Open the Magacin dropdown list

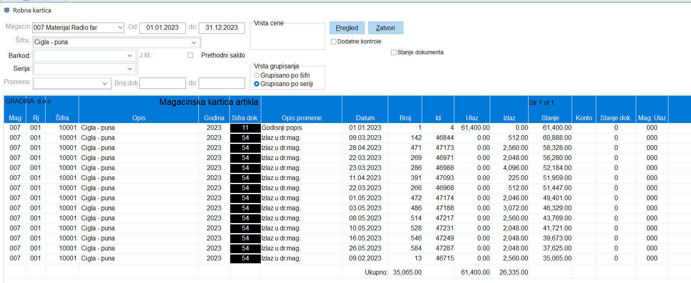[x=120, y=28]
